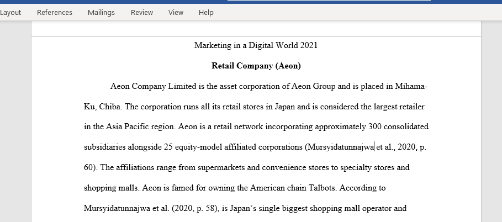Go to the View tab
502x222 pixels.
pyautogui.click(x=176, y=13)
